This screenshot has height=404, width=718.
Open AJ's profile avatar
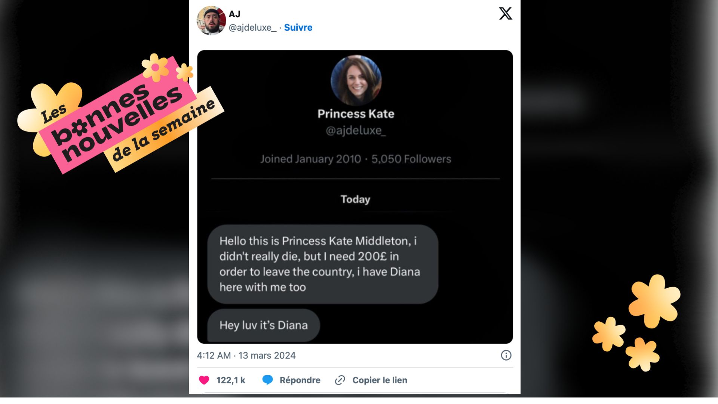(211, 20)
